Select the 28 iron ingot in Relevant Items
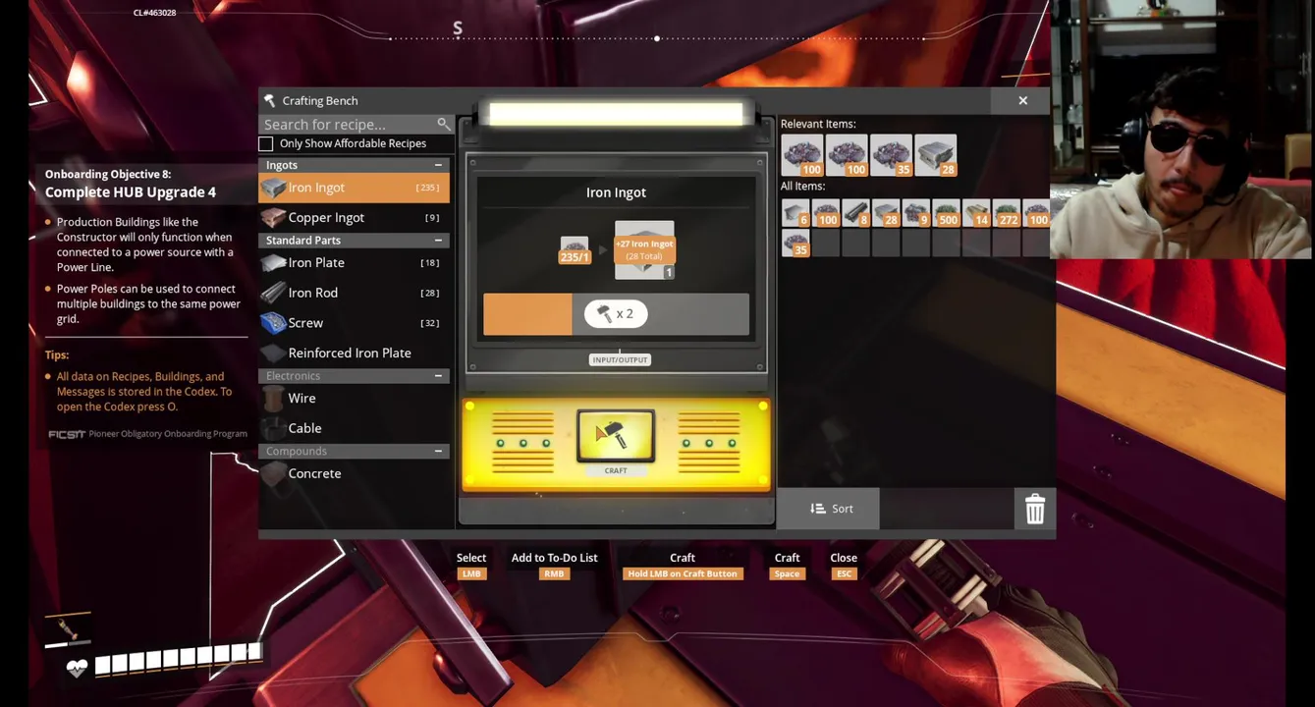Viewport: 1315px width, 707px height. click(935, 156)
